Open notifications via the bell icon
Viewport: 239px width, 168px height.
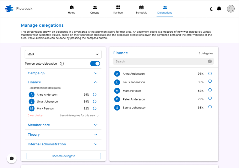tap(219, 9)
